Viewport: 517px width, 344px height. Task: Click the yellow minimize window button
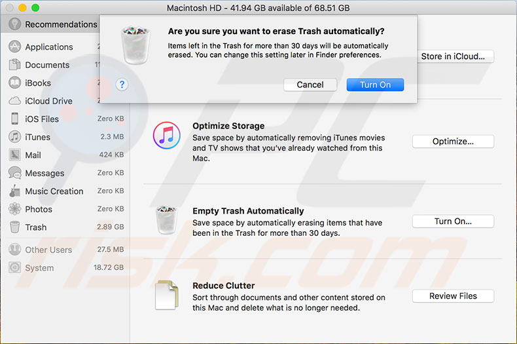22,8
